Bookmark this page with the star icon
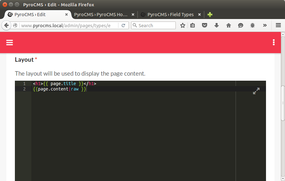This screenshot has width=285, height=181. coord(182,25)
